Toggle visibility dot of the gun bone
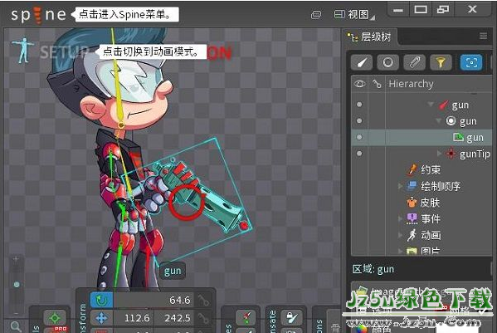497x333 pixels. pyautogui.click(x=359, y=105)
